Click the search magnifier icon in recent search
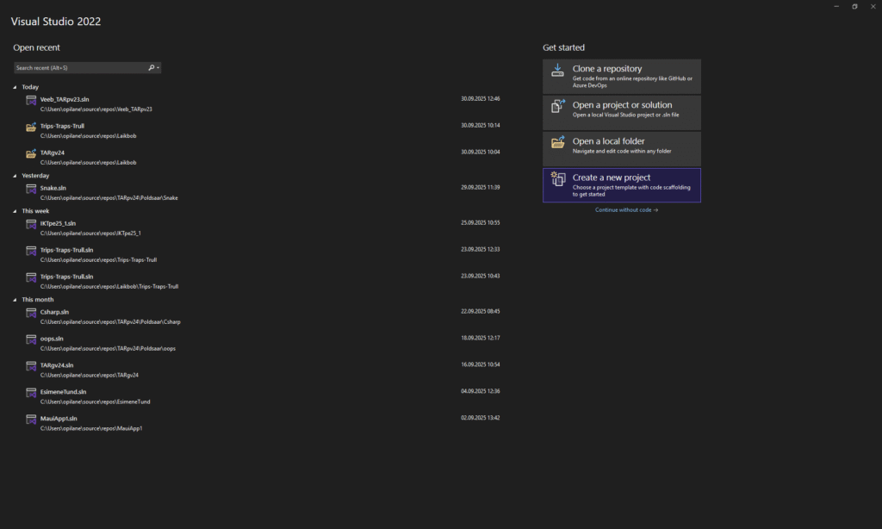This screenshot has width=882, height=529. (152, 67)
